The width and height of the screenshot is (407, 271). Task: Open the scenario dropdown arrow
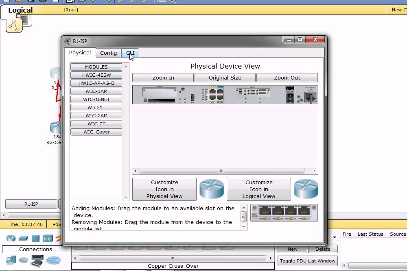(335, 237)
